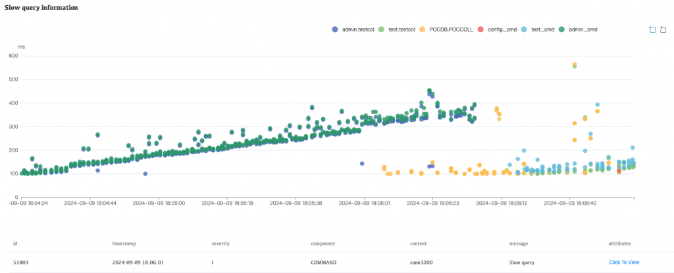
Task: Click the id column header
Action: point(15,243)
